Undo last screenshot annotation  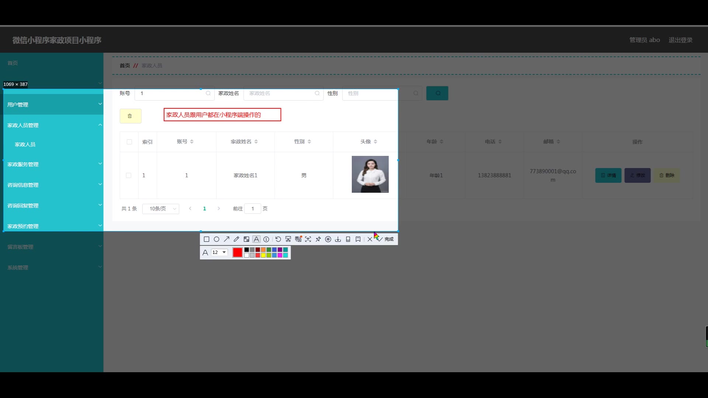click(x=278, y=239)
